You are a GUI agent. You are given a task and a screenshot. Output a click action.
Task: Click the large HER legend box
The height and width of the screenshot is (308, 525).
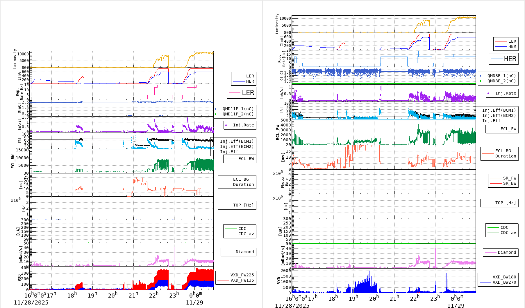tap(504, 59)
